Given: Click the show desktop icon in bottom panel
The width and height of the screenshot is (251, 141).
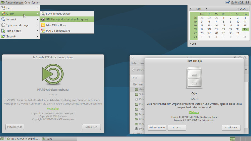Looking at the screenshot, I should (x=2, y=139).
